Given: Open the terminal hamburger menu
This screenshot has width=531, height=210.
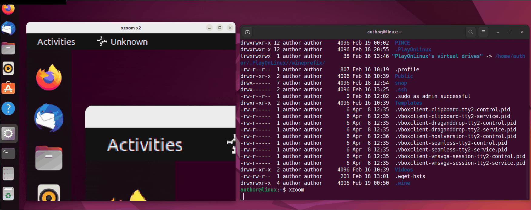Looking at the screenshot, I should tap(483, 32).
